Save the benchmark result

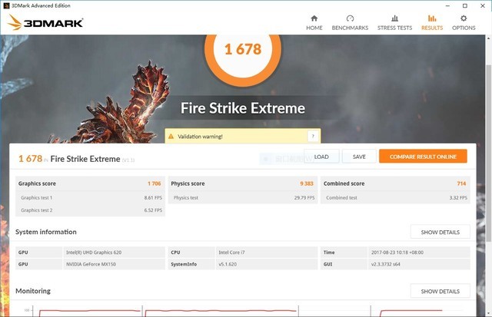click(x=359, y=157)
